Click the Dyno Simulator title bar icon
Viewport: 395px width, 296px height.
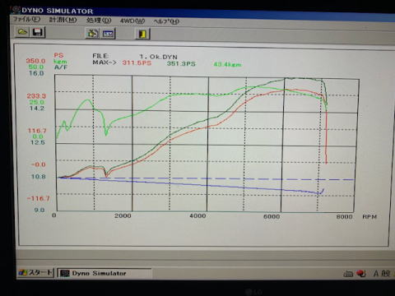click(x=16, y=10)
